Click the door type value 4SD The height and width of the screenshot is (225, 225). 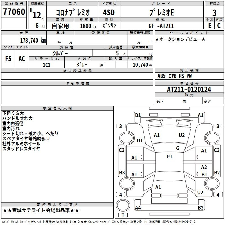pyautogui.click(x=109, y=12)
